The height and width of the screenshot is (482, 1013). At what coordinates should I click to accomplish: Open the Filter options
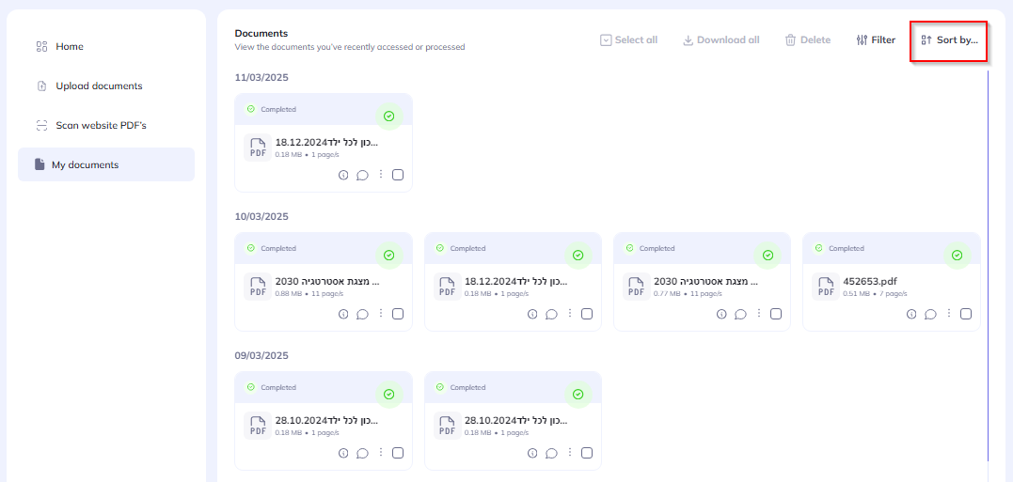[x=876, y=40]
